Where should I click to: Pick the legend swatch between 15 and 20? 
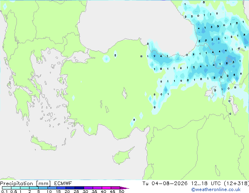[61, 188]
